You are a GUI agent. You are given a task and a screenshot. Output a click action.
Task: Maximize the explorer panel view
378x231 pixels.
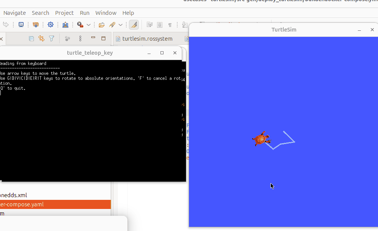coord(103,38)
